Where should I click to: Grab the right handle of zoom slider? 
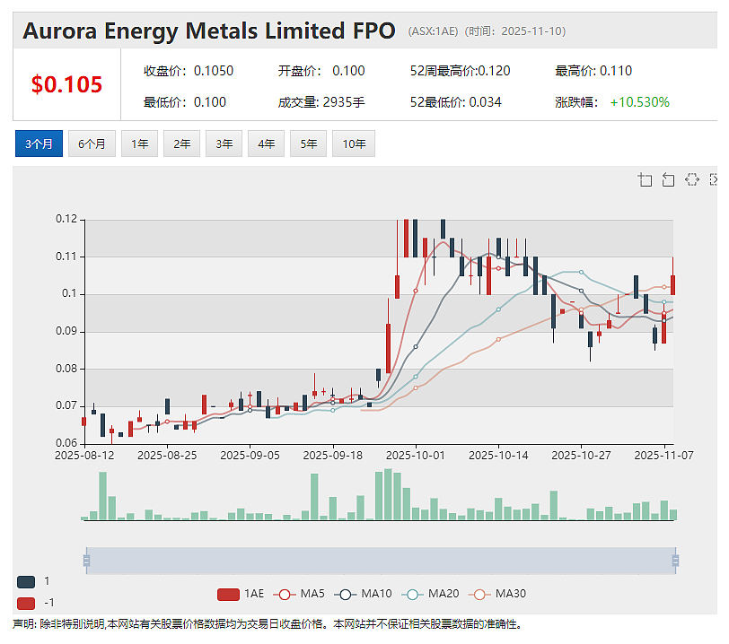675,561
